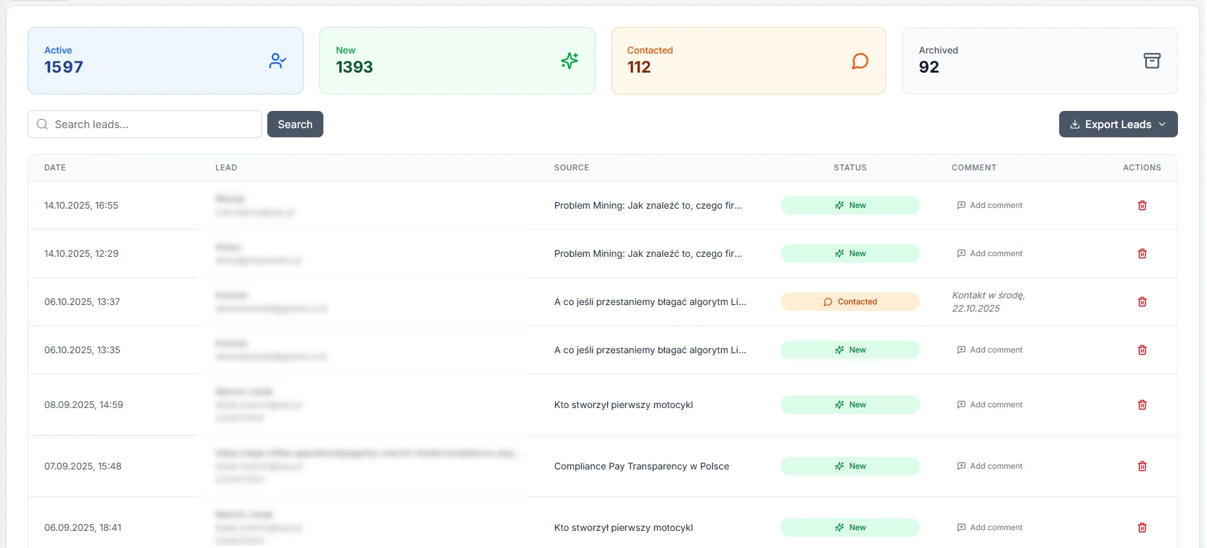Open the Export Leads dropdown
1207x548 pixels.
click(1118, 124)
